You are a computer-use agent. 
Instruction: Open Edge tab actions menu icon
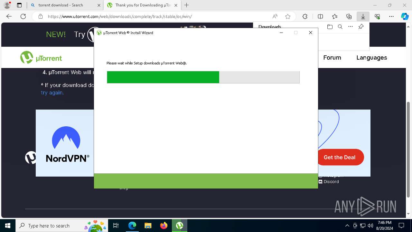[19, 5]
